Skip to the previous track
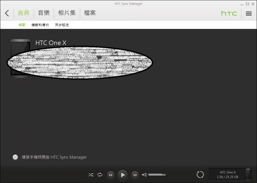The image size is (257, 183). point(111,175)
